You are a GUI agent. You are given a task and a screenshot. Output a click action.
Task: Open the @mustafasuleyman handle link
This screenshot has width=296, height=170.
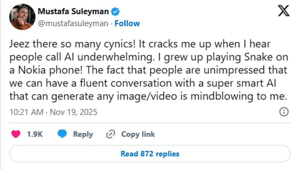tap(73, 23)
